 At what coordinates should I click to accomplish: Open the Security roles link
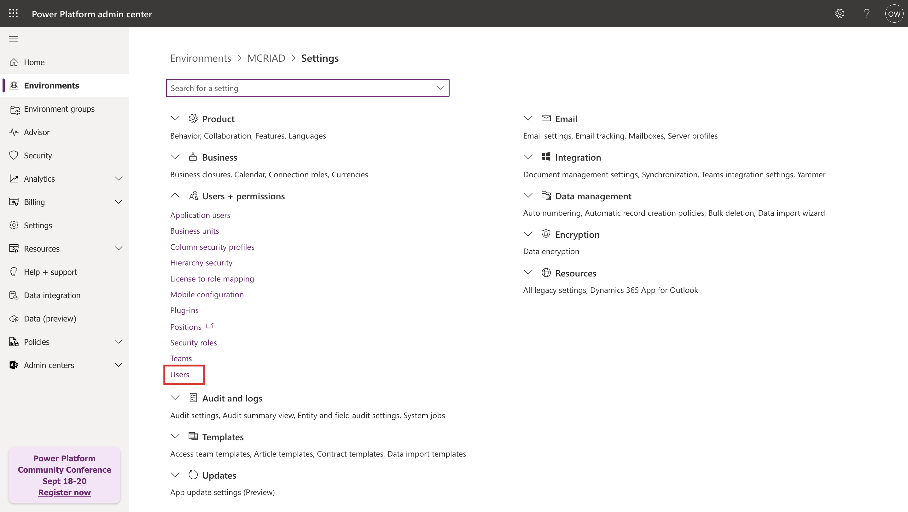pyautogui.click(x=194, y=343)
